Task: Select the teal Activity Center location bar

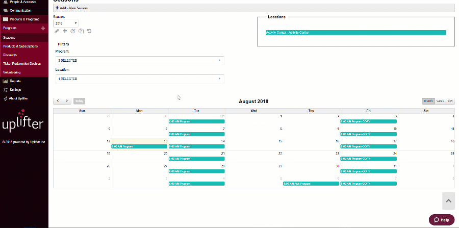Action: (x=355, y=33)
